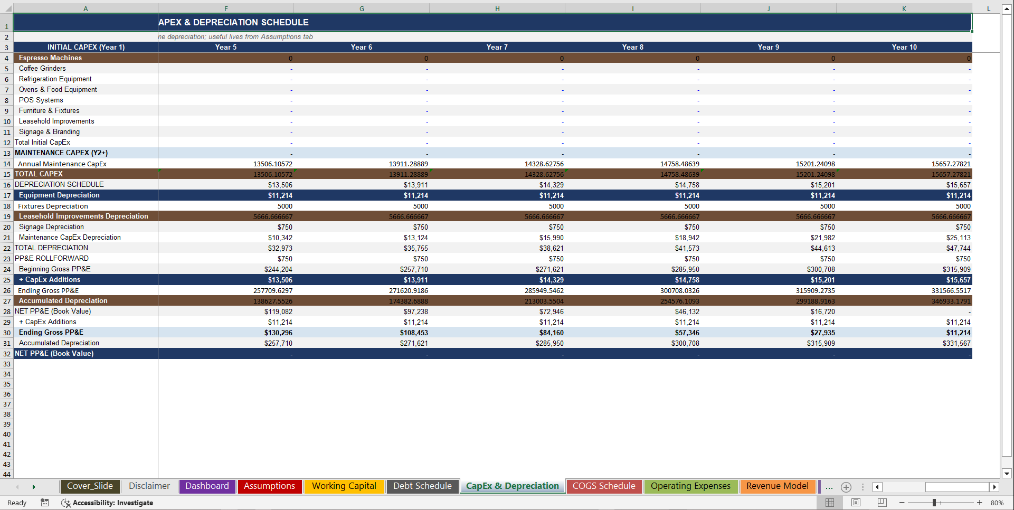This screenshot has height=510, width=1014.
Task: Click the macro recording icon beside Ready
Action: [45, 503]
